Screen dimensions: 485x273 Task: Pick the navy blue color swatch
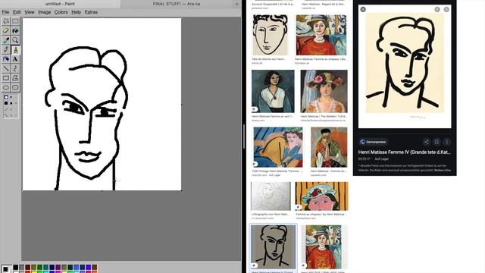pos(52,267)
